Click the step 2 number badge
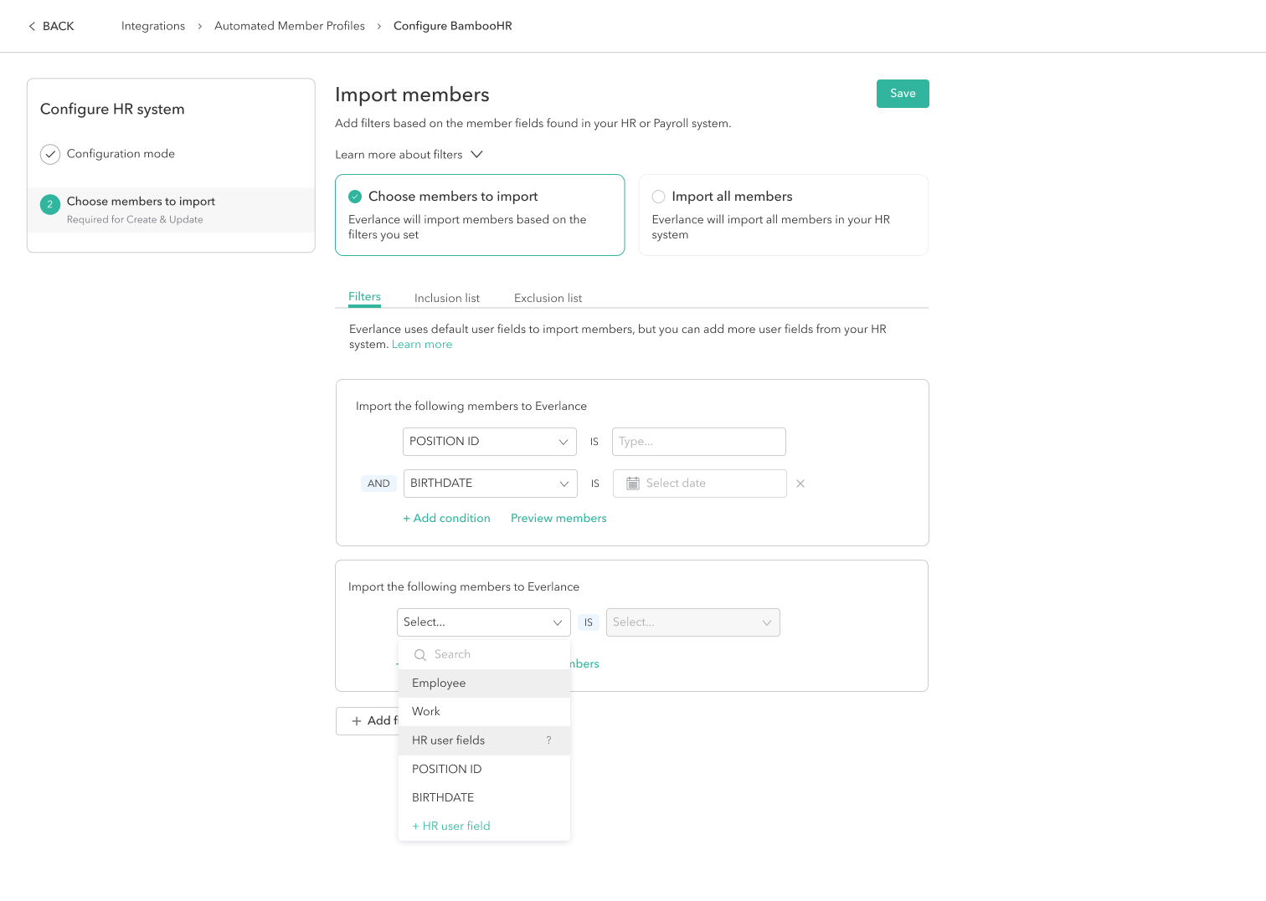The height and width of the screenshot is (901, 1266). point(50,204)
